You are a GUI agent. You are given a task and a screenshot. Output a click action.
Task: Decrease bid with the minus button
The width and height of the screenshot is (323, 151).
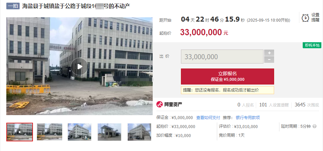pyautogui.click(x=269, y=60)
